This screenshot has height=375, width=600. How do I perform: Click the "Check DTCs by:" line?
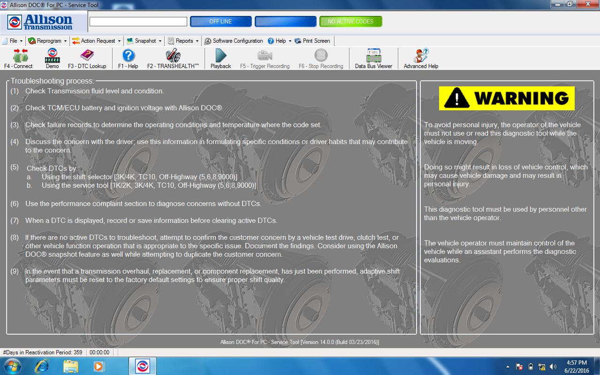point(53,168)
